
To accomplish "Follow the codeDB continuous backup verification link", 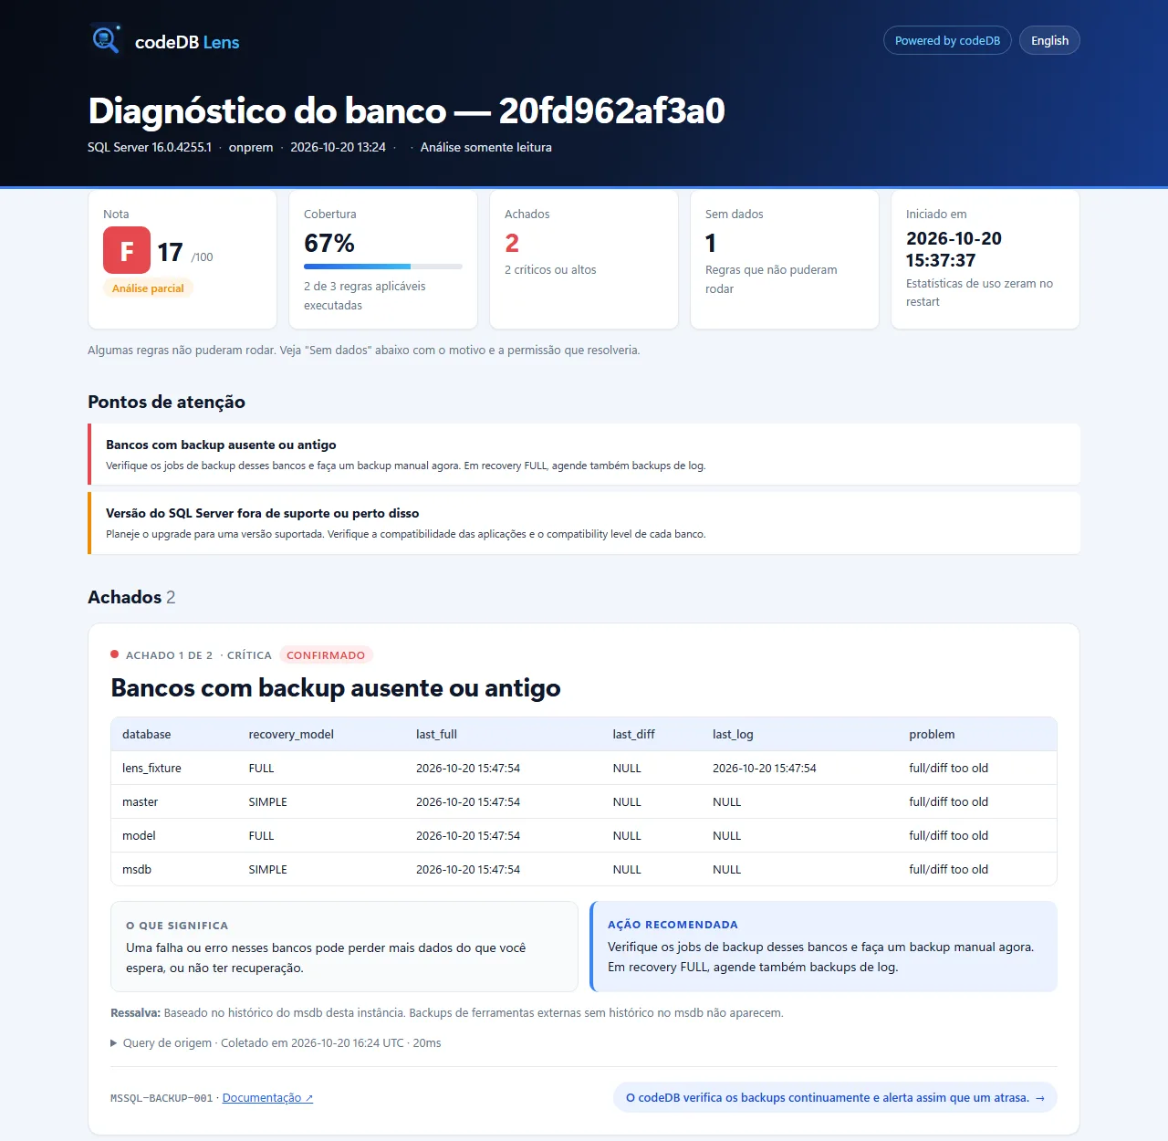I will coord(835,1097).
